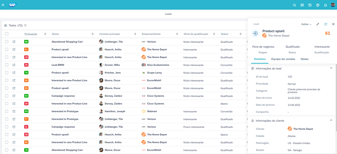The width and height of the screenshot is (337, 154).
Task: Click the SAP logo
Action: click(x=13, y=5)
